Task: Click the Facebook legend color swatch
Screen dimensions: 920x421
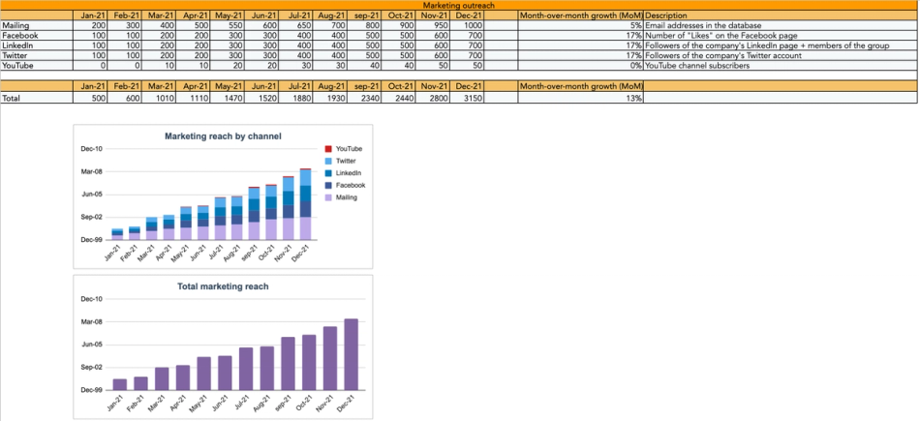Action: click(328, 185)
